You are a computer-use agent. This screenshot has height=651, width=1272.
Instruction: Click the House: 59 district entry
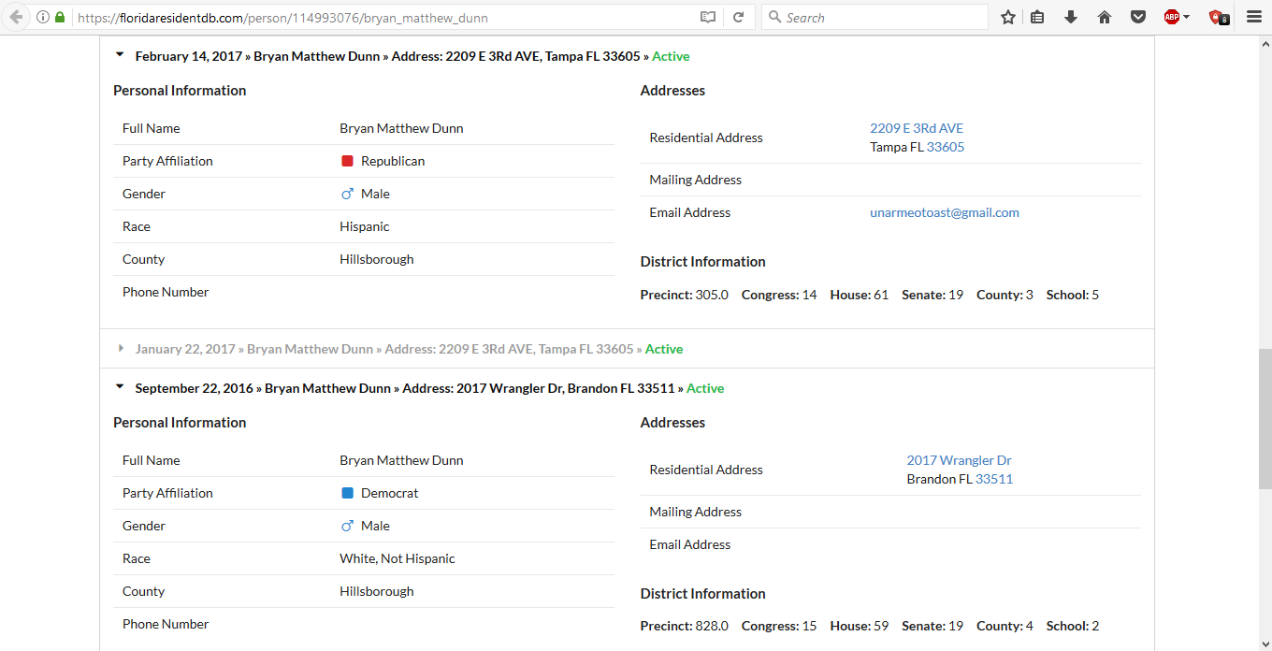pyautogui.click(x=860, y=626)
